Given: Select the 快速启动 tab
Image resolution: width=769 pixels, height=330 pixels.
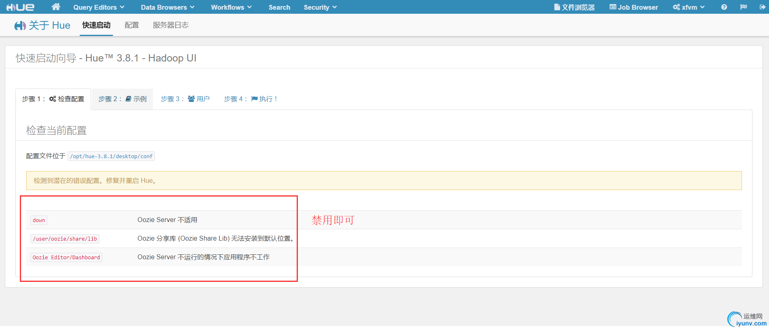Looking at the screenshot, I should tap(96, 25).
